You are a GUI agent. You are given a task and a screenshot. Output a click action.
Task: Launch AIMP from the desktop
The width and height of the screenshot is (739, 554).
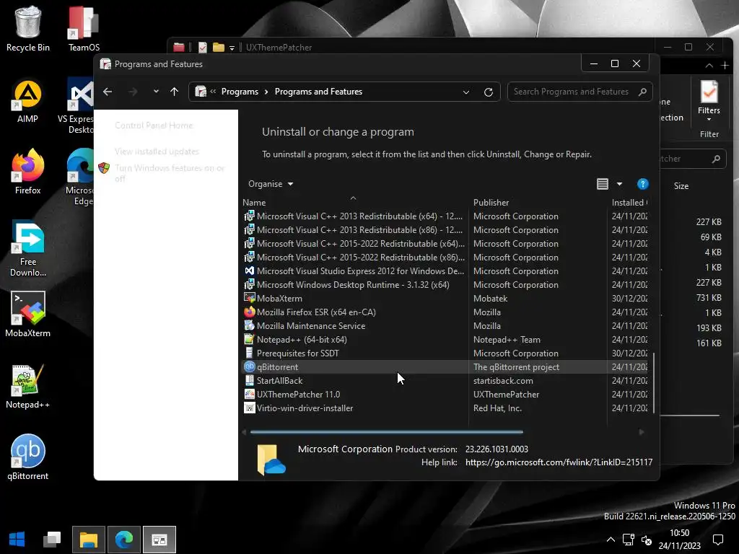tap(28, 100)
